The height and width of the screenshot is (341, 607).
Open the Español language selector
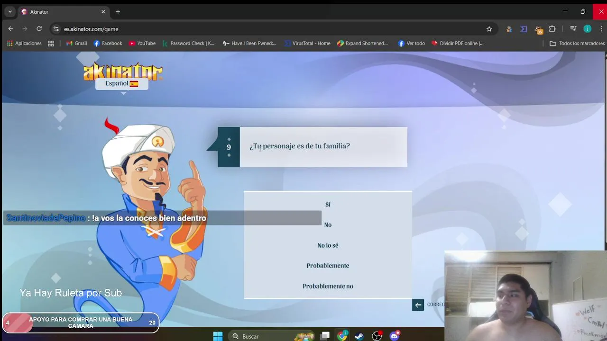122,84
